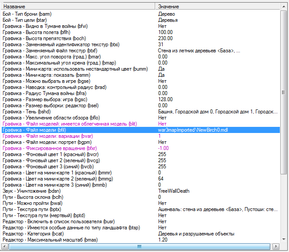Select row Максимальный угол крена (bmap)
289x252 pixels.
pos(141,63)
